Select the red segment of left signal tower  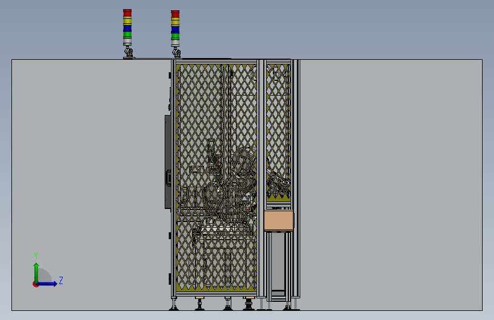(x=127, y=13)
